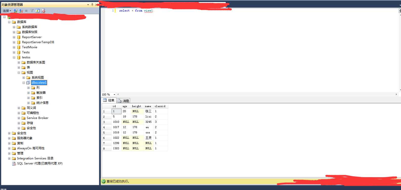Select the 统计信息 tree item

click(x=43, y=103)
